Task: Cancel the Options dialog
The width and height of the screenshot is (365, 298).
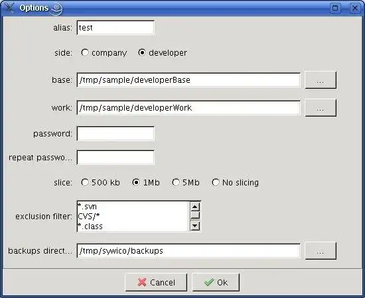Action: tap(156, 282)
